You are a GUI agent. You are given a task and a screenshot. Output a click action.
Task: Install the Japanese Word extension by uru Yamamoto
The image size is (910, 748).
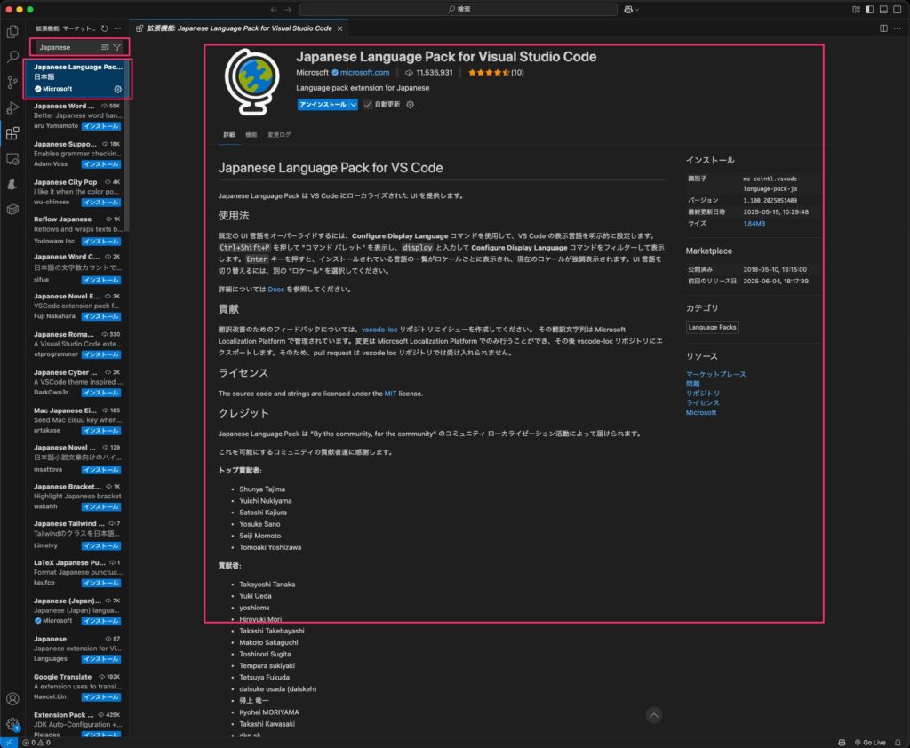pos(101,126)
